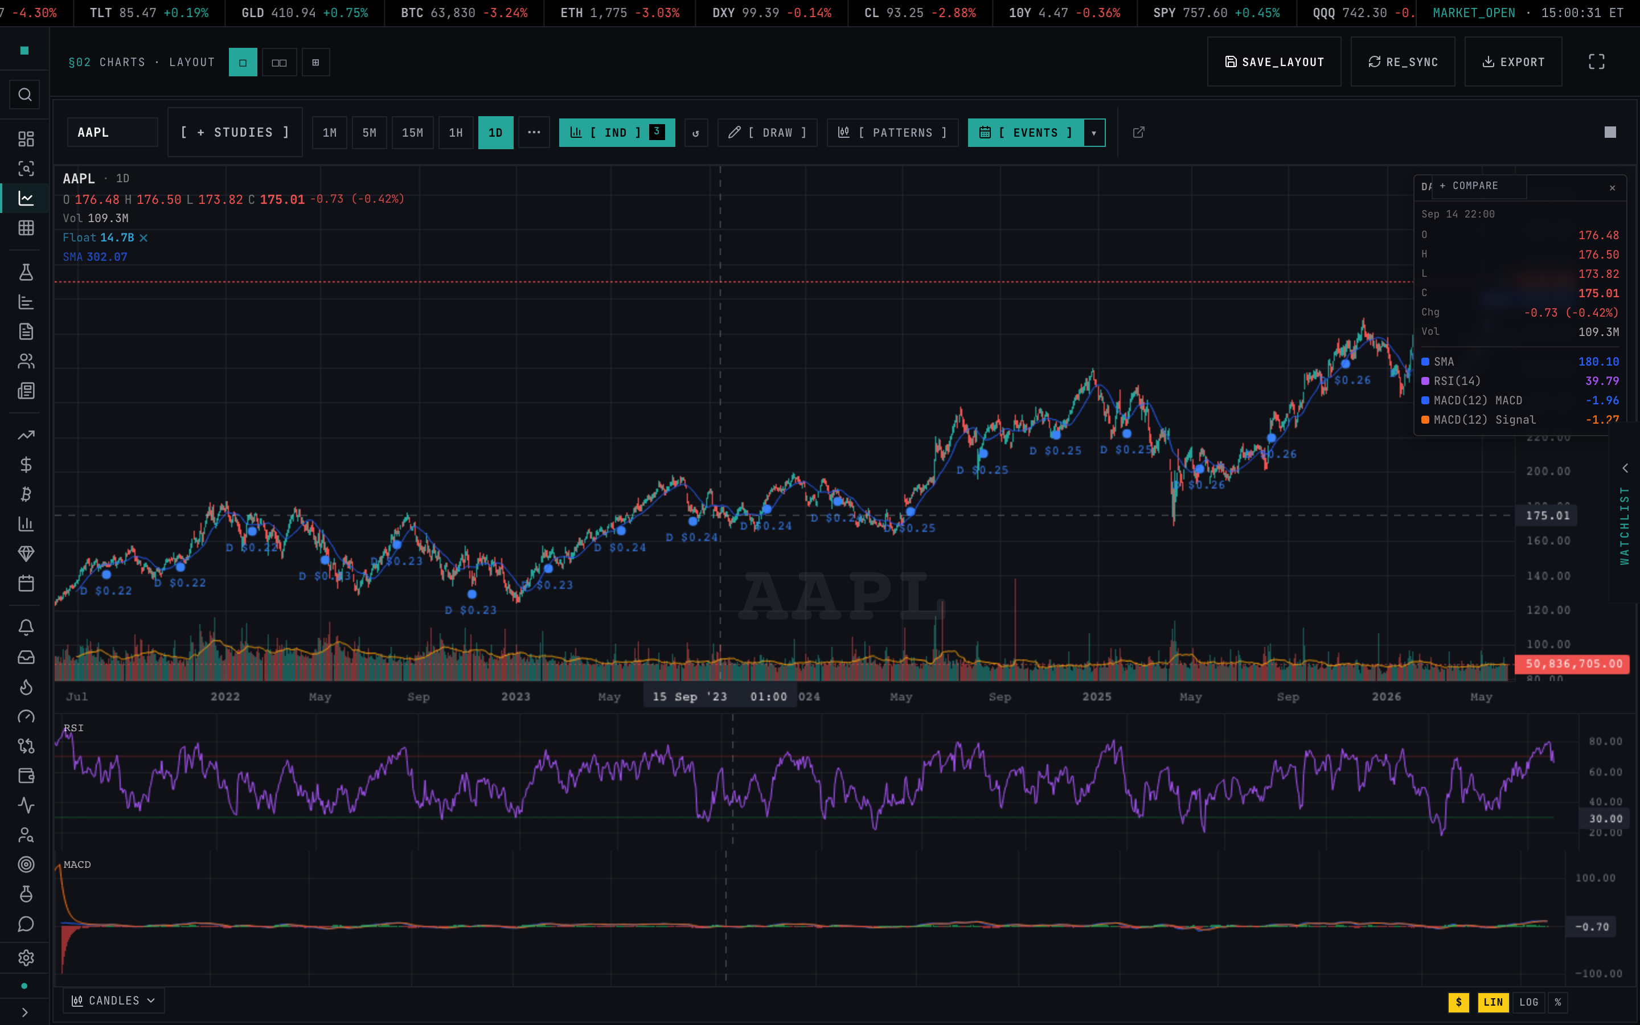
Task: Close the data tooltip panel
Action: (x=1612, y=188)
